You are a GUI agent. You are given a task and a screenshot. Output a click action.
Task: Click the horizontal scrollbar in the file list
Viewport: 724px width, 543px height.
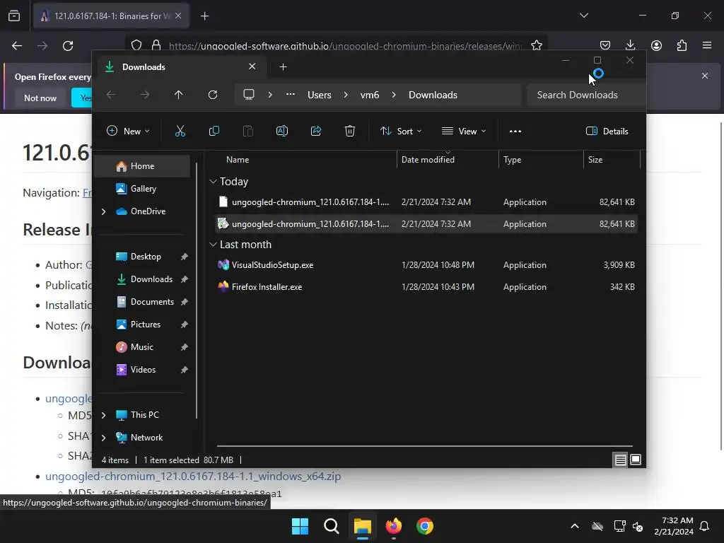pyautogui.click(x=425, y=446)
